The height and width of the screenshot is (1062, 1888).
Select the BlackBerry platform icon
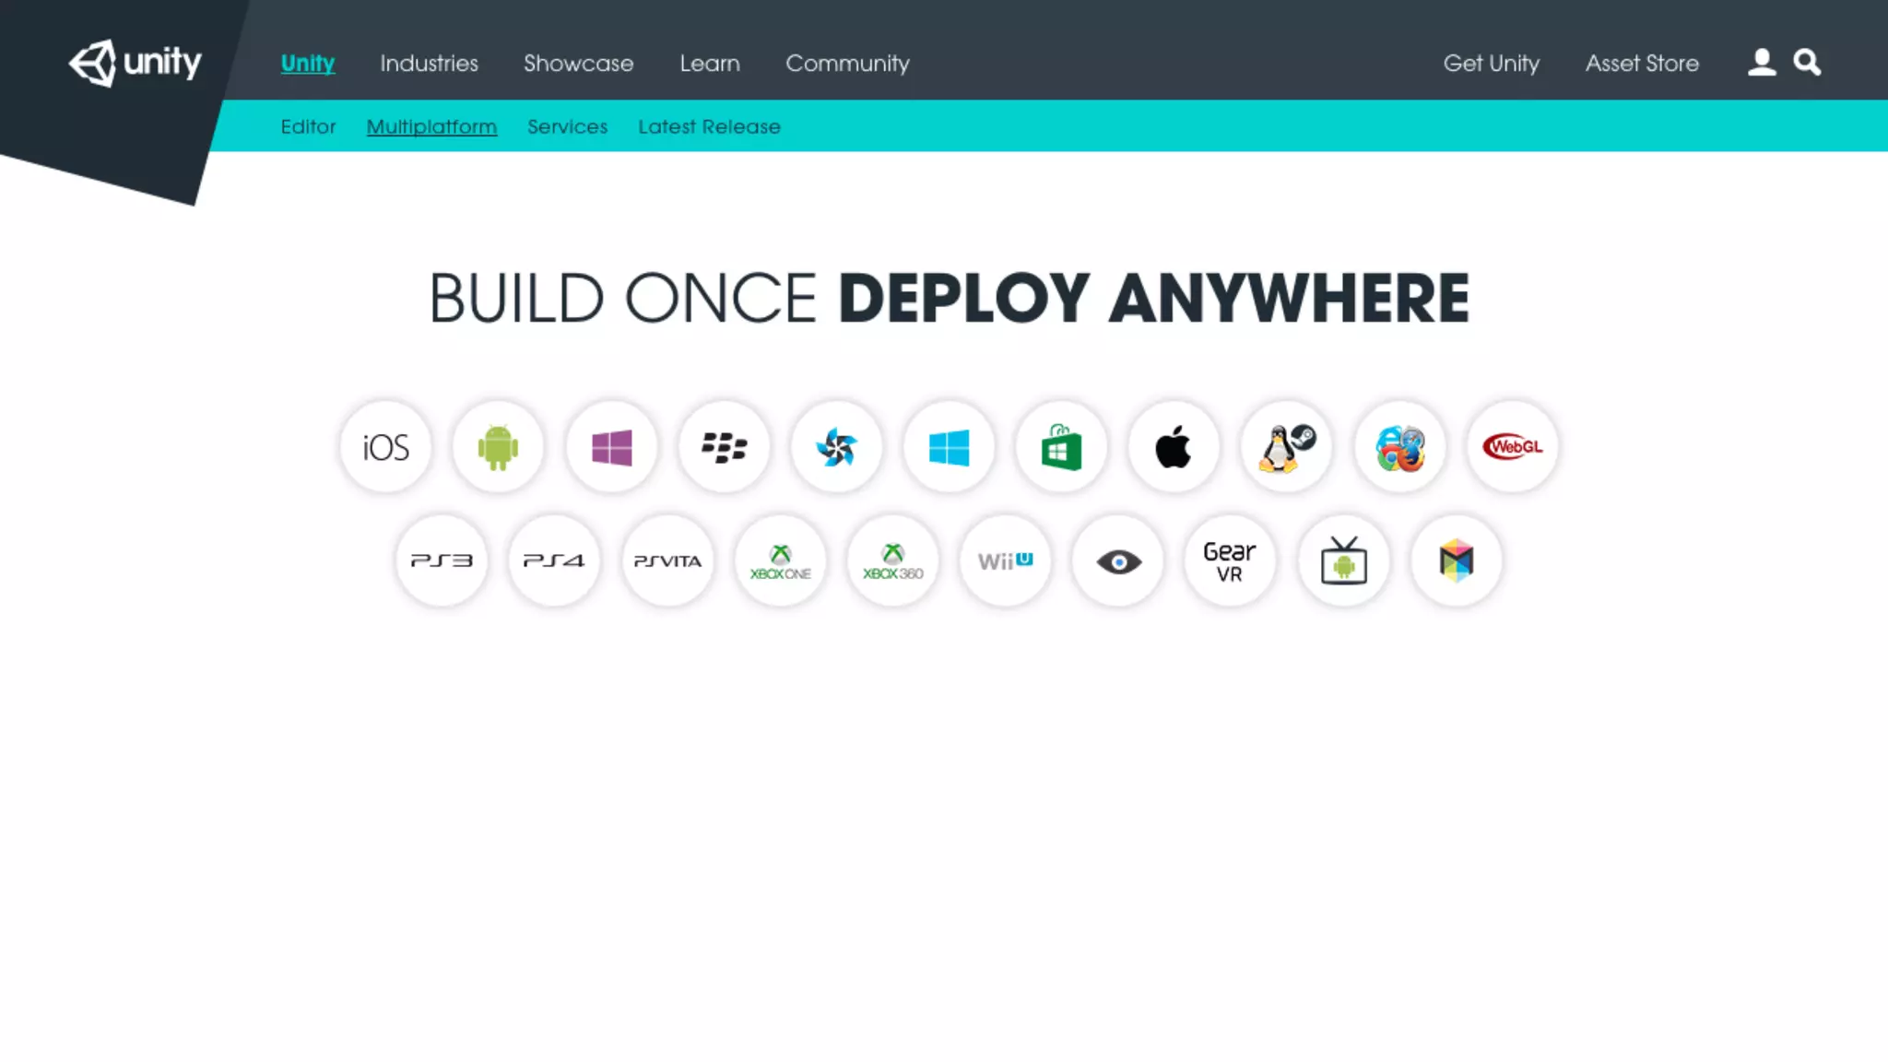pos(724,447)
